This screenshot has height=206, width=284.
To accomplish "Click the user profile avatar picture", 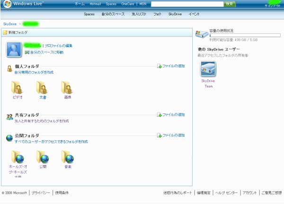I will (x=14, y=50).
